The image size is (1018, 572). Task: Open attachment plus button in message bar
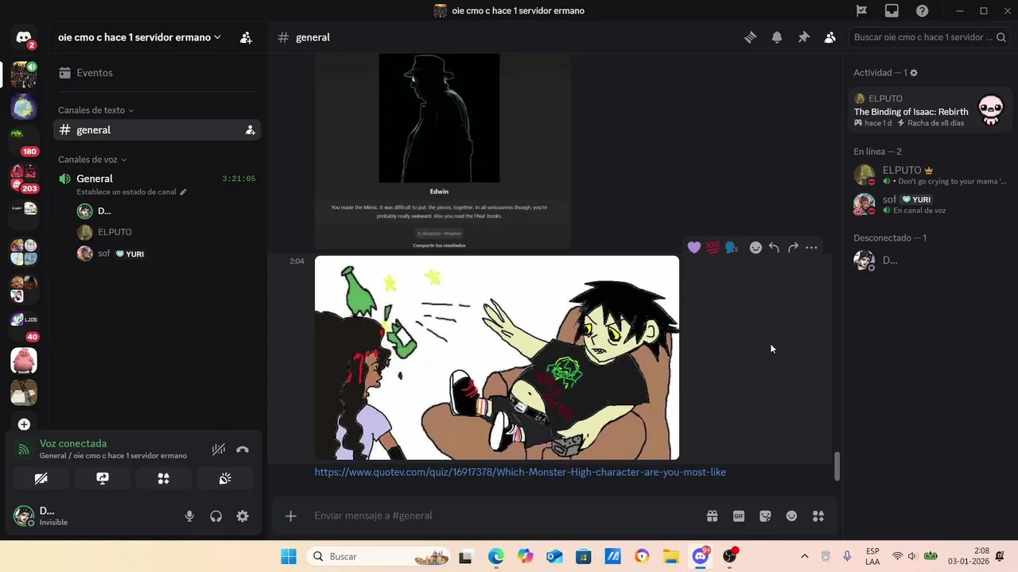pos(290,516)
